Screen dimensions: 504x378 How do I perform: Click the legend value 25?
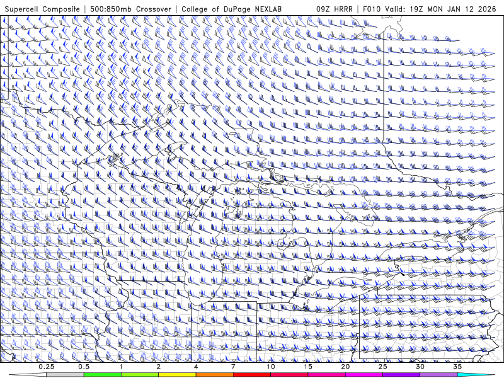pos(382,367)
